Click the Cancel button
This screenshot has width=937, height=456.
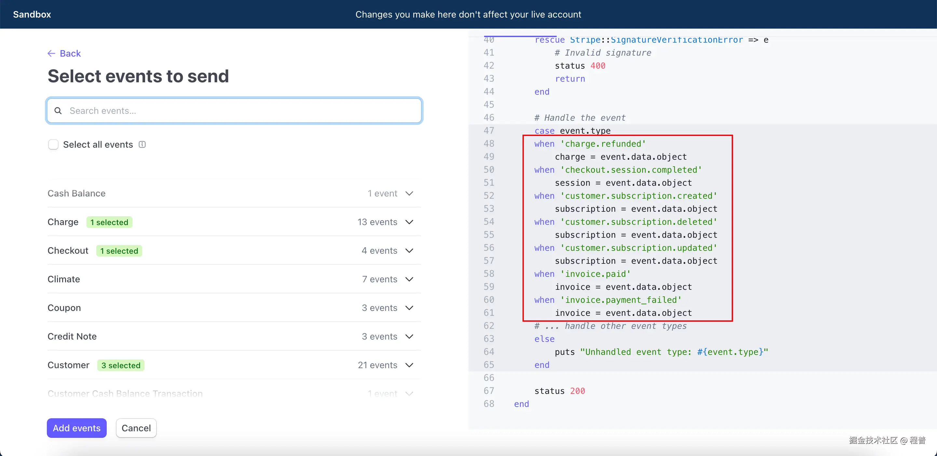(136, 428)
